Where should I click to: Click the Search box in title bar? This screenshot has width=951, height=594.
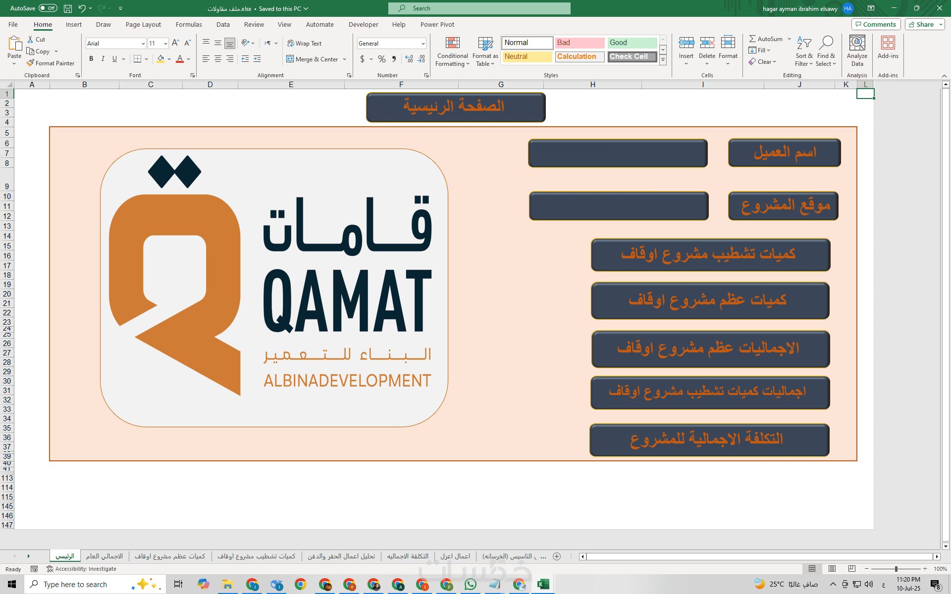tap(479, 8)
